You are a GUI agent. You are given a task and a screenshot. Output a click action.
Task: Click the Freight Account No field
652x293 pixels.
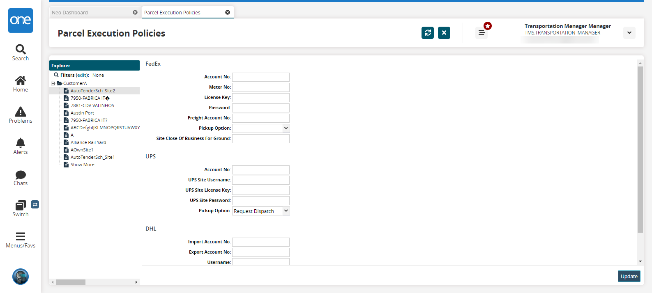point(261,118)
